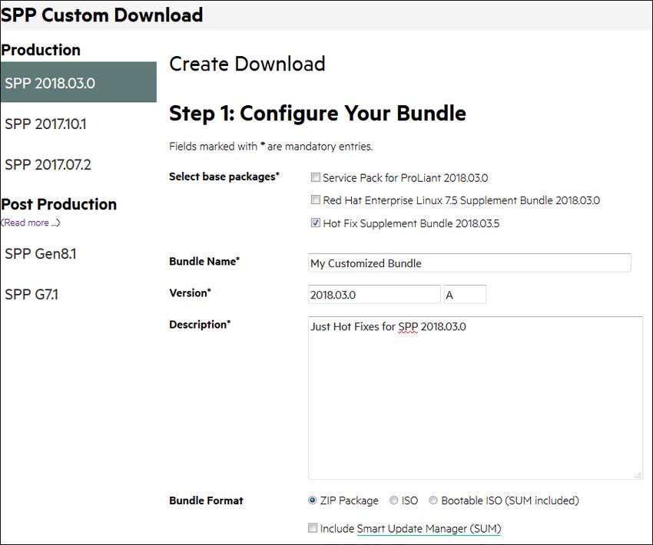Click the version suffix field containing A
The image size is (653, 545).
coord(465,295)
